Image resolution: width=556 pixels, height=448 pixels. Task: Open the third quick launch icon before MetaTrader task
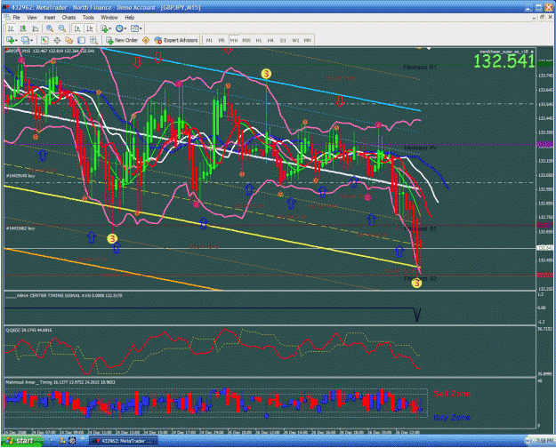[72, 441]
